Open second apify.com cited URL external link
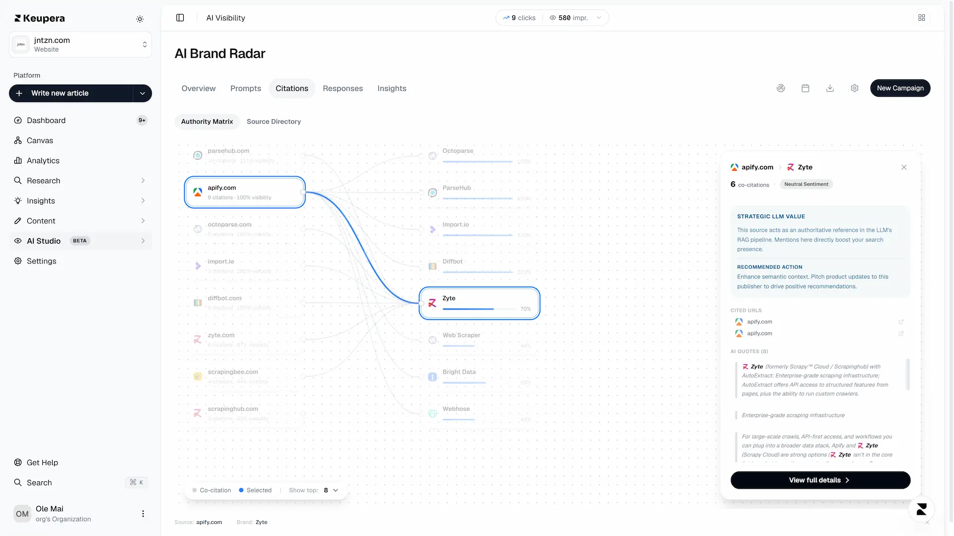 coord(901,334)
